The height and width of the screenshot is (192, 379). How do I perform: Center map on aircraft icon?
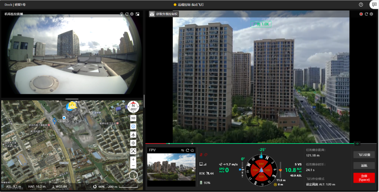(133, 135)
